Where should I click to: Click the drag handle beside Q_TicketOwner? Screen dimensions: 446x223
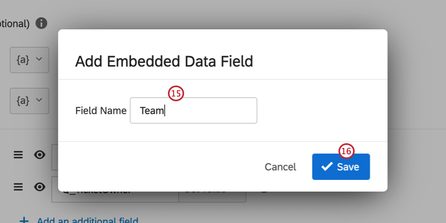[18, 186]
